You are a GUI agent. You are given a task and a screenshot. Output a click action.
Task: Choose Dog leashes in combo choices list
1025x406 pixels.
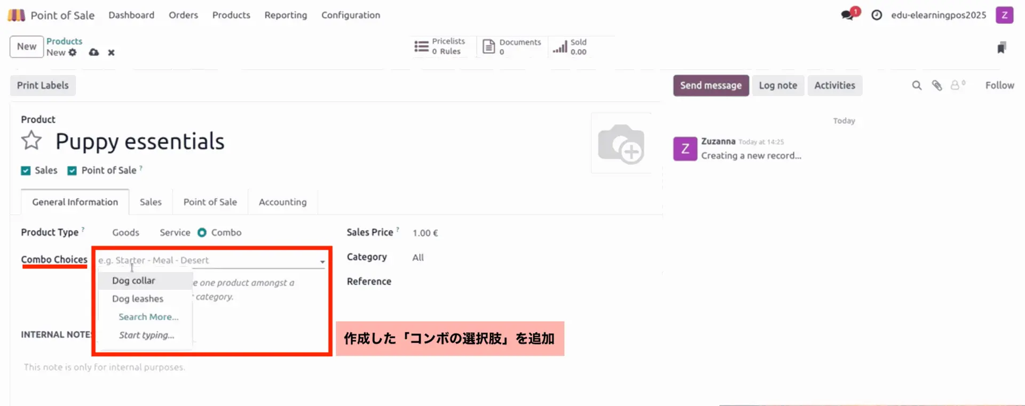point(138,299)
